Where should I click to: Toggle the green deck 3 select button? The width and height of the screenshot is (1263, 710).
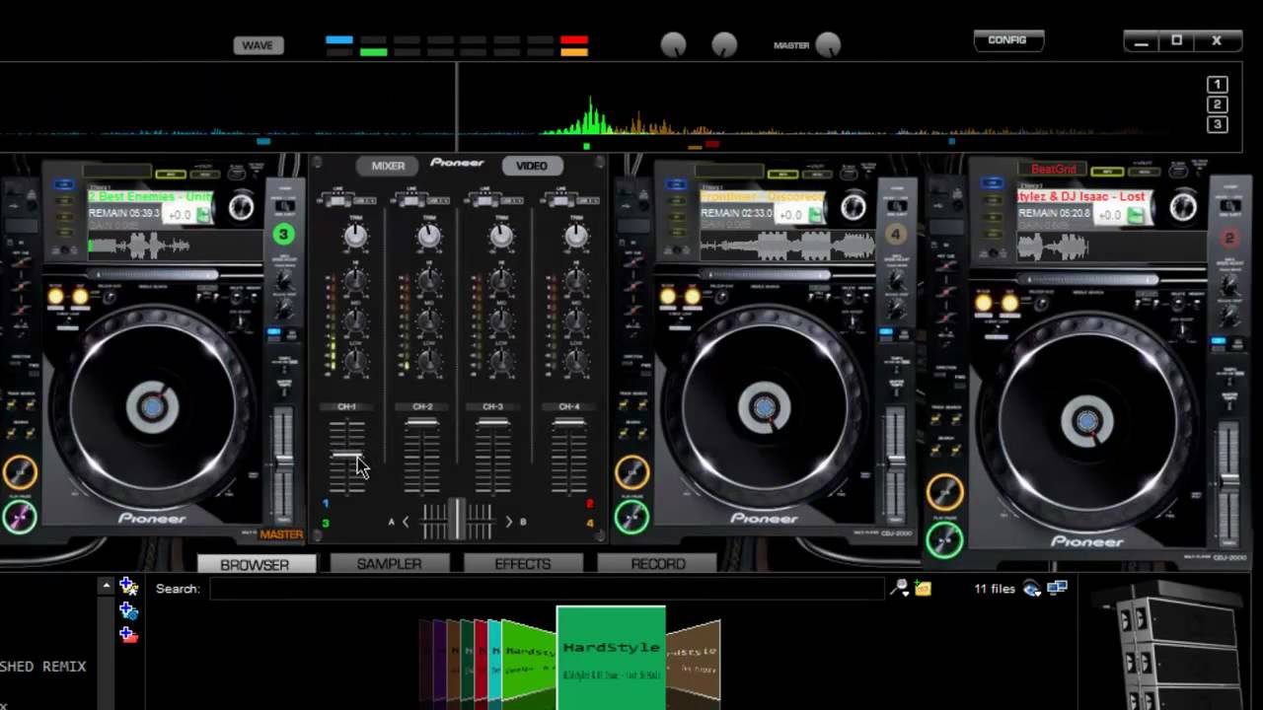click(283, 234)
